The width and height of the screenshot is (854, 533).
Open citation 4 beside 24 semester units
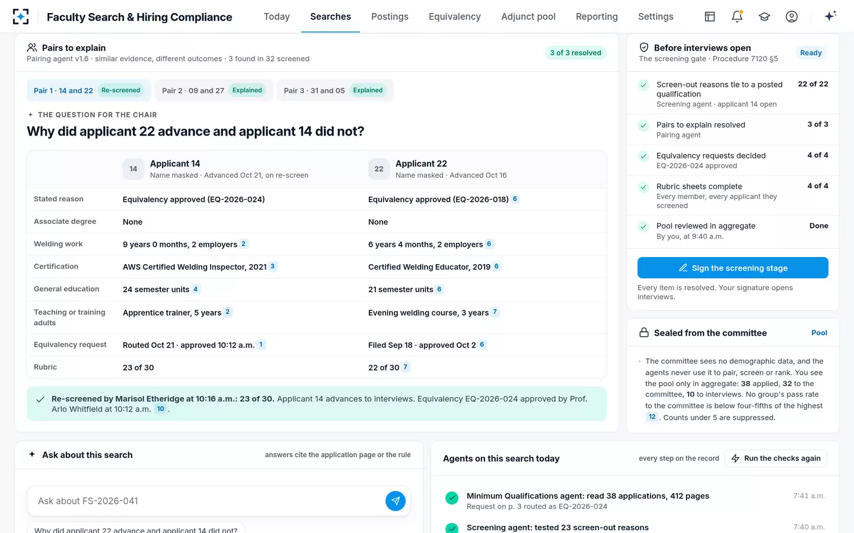(x=196, y=289)
